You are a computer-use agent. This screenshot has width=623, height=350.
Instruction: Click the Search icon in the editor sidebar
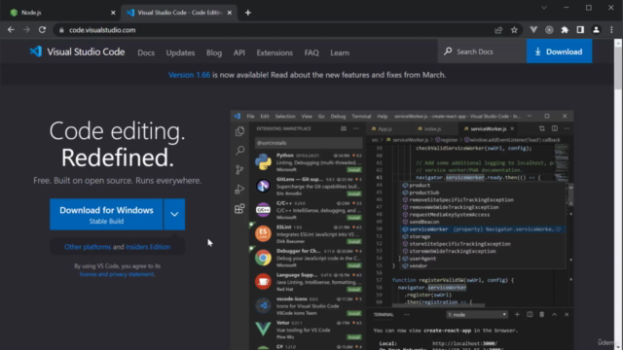point(239,151)
